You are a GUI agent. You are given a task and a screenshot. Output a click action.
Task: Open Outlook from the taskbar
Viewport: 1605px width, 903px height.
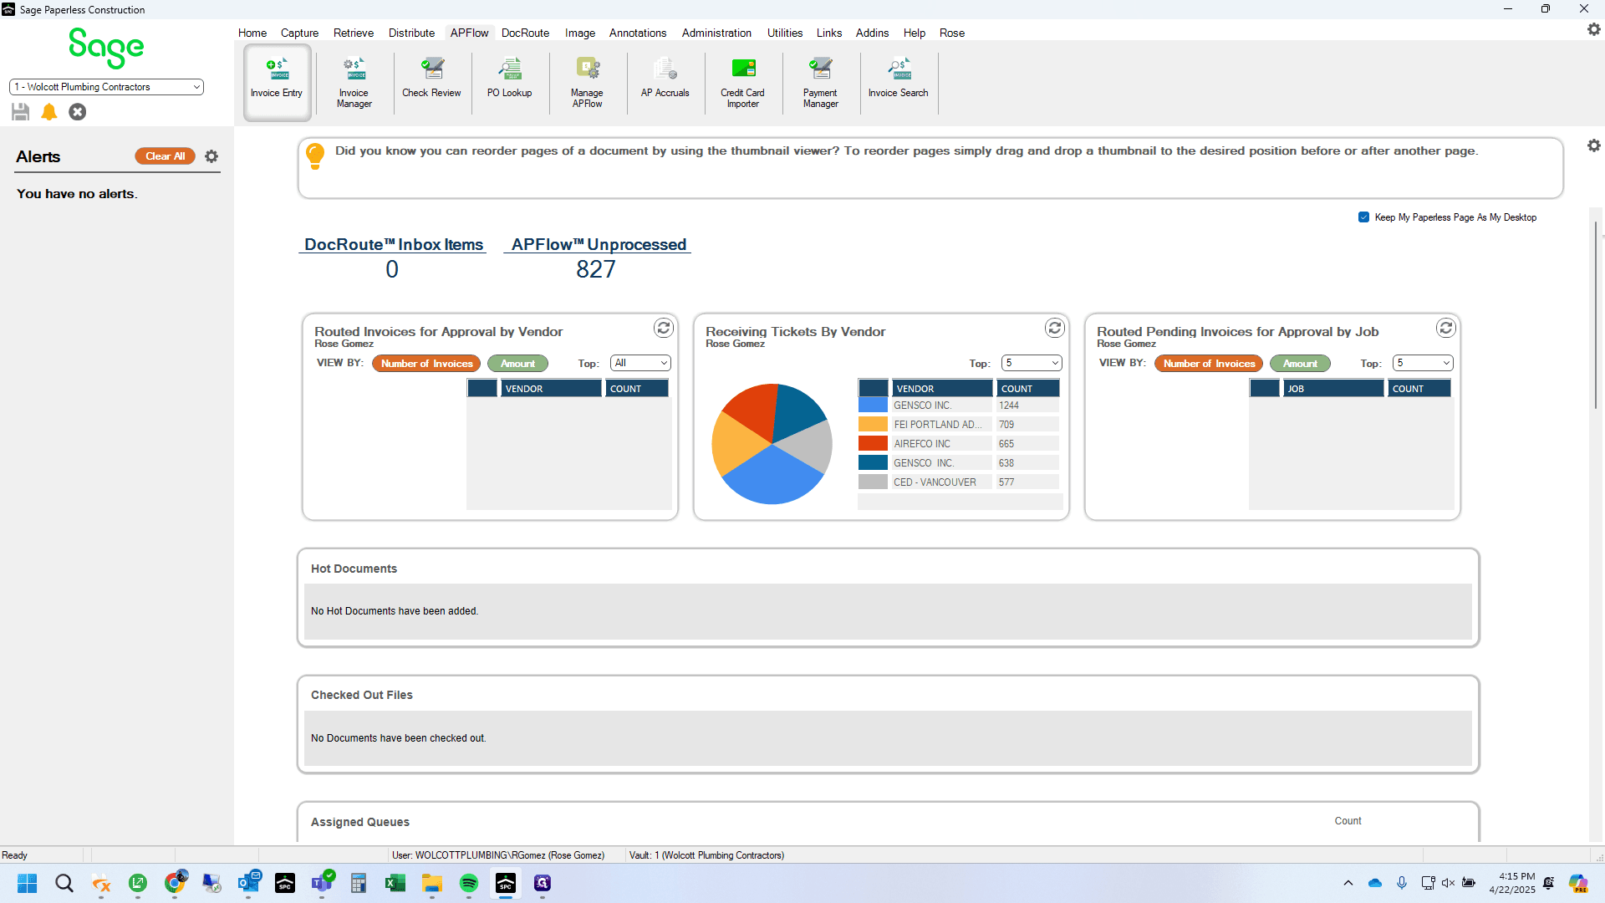pyautogui.click(x=248, y=883)
